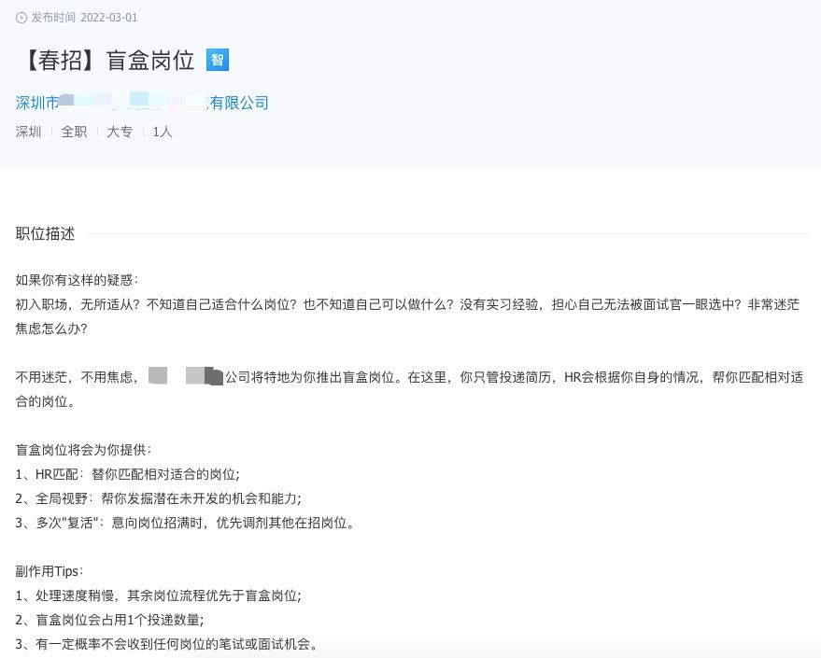Toggle the job tags row visibility
The image size is (821, 658).
tap(93, 132)
